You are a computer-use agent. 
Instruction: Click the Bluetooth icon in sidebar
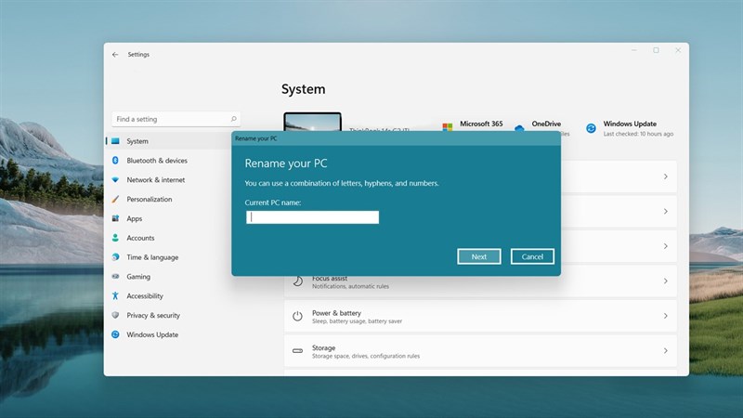click(x=115, y=161)
